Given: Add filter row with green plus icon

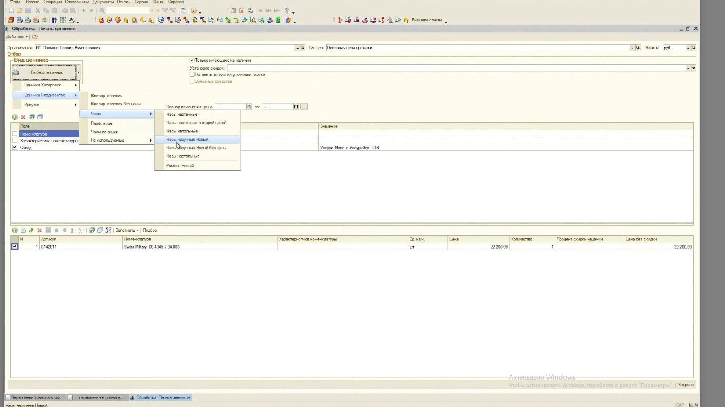Looking at the screenshot, I should (15, 117).
